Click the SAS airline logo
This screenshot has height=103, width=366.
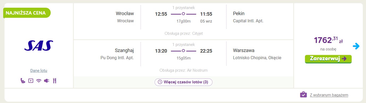pos(39,46)
